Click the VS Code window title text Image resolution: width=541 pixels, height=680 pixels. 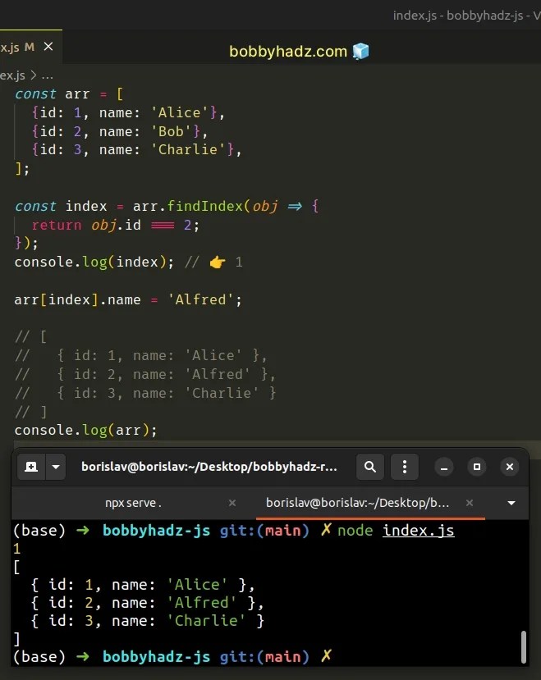(467, 16)
